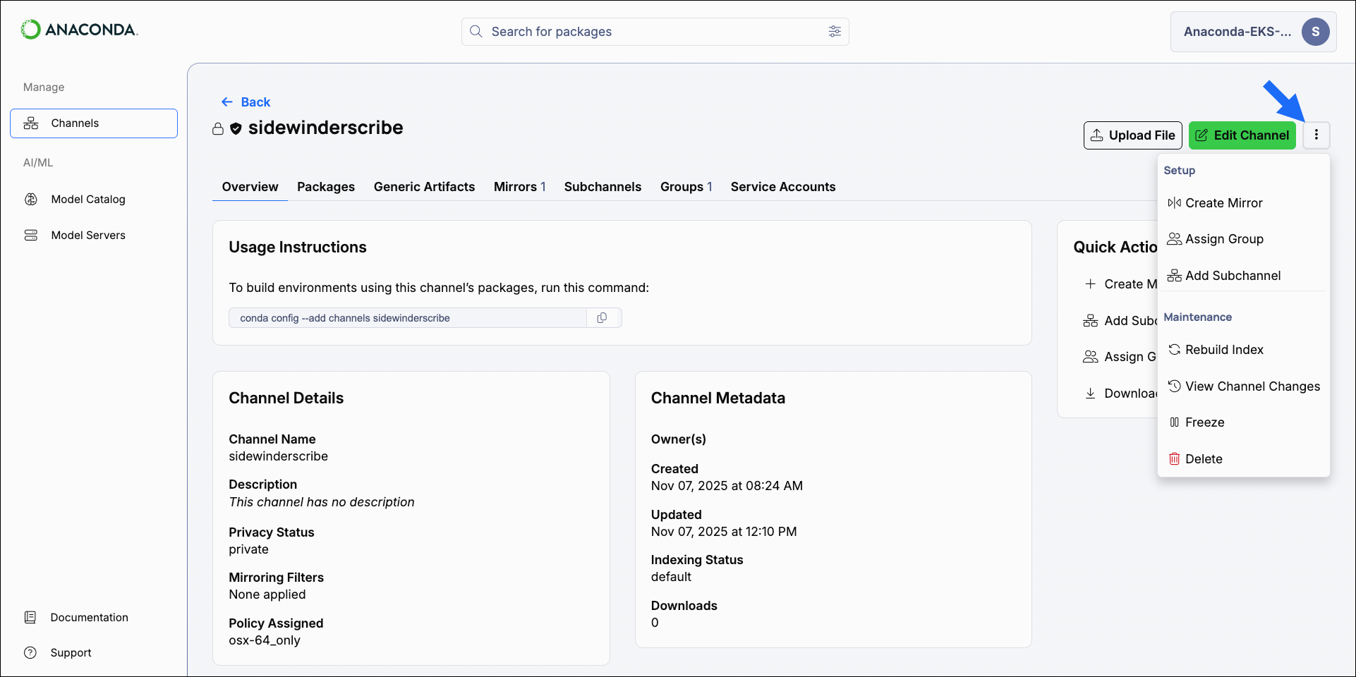The height and width of the screenshot is (677, 1356).
Task: Select the Model Catalog sidebar icon
Action: point(31,199)
